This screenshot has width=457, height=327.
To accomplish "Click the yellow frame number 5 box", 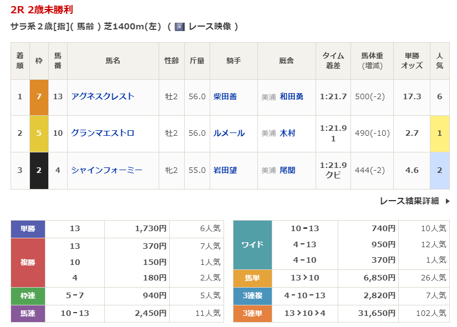I will (39, 133).
